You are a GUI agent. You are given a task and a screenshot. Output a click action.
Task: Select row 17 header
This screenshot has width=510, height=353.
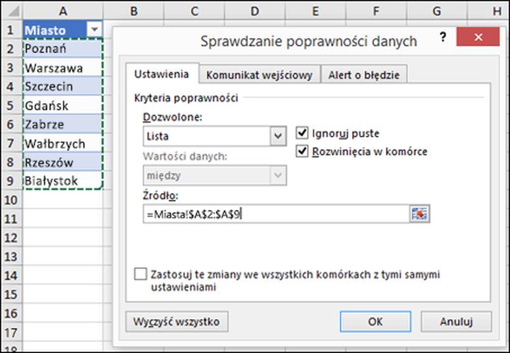tap(11, 332)
